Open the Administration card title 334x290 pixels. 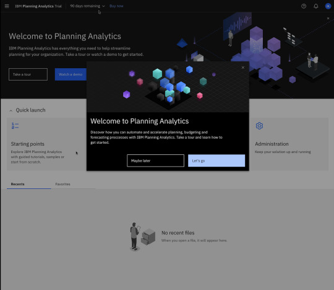click(272, 144)
